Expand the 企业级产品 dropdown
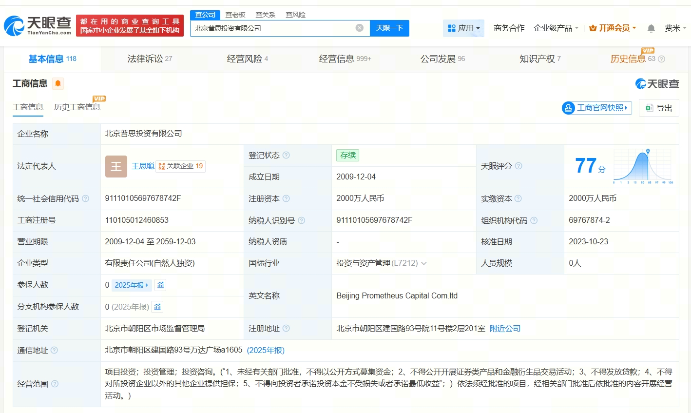 pyautogui.click(x=556, y=28)
